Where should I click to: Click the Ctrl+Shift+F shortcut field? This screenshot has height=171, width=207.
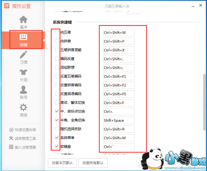coord(119,103)
